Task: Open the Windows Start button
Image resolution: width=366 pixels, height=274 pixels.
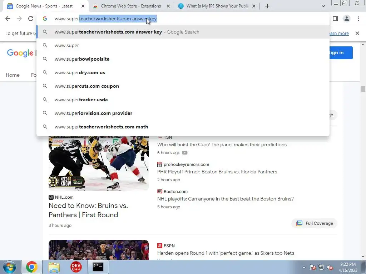Action: [x=9, y=267]
